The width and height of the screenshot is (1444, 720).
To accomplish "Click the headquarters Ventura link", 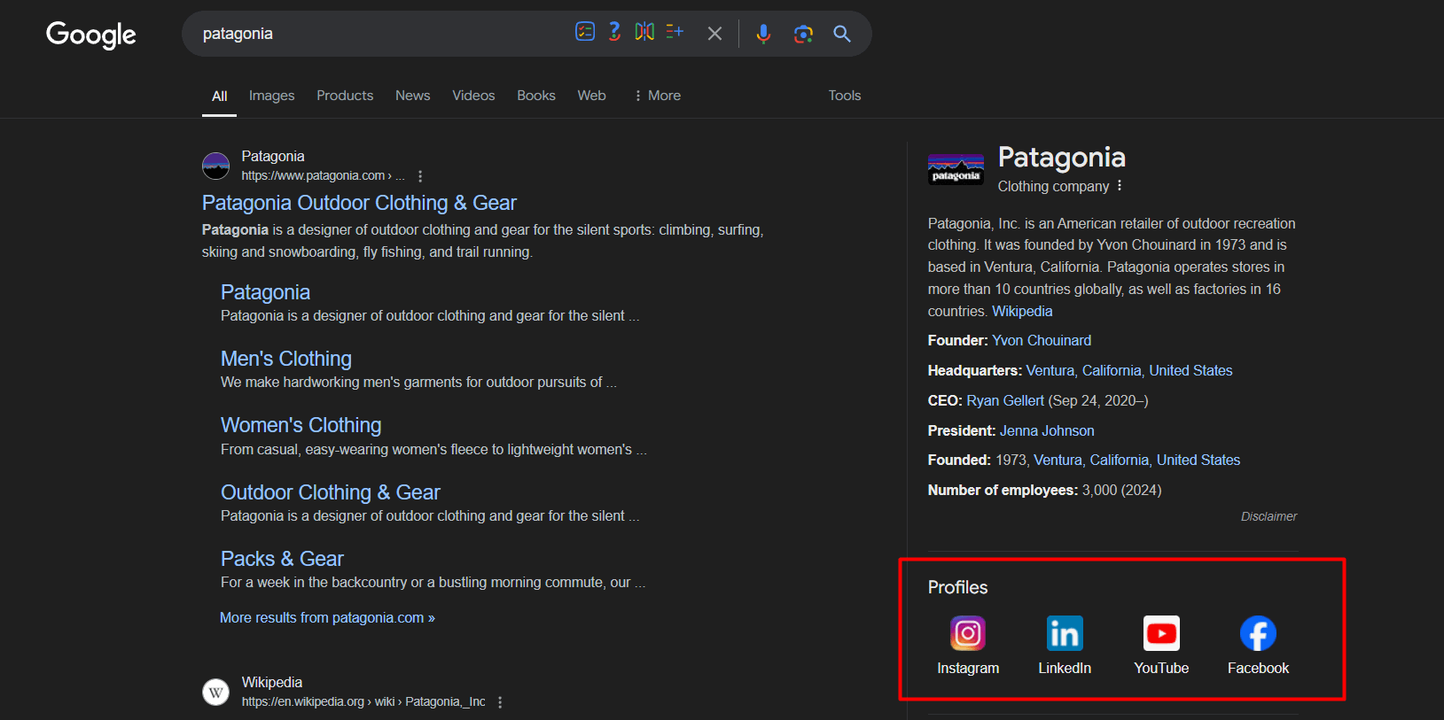I will tap(1050, 371).
